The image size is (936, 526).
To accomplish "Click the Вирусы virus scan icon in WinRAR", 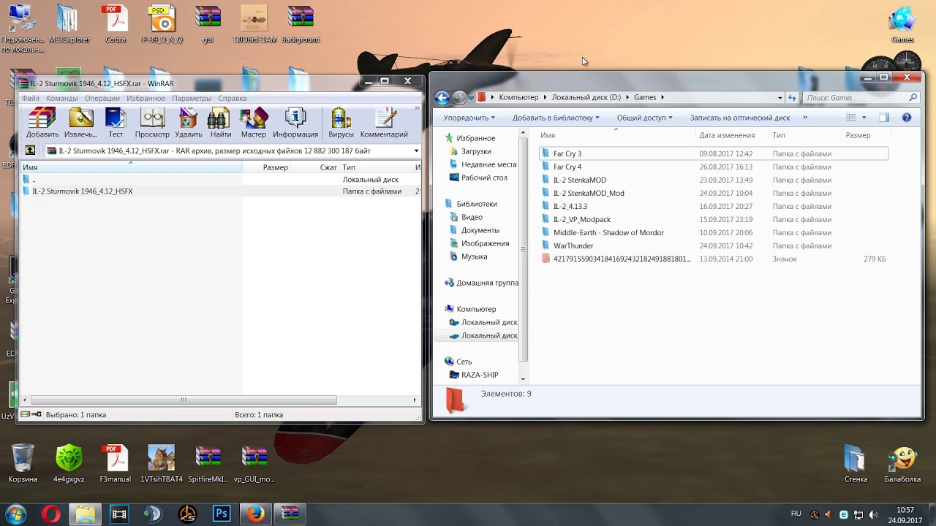I will click(x=341, y=122).
